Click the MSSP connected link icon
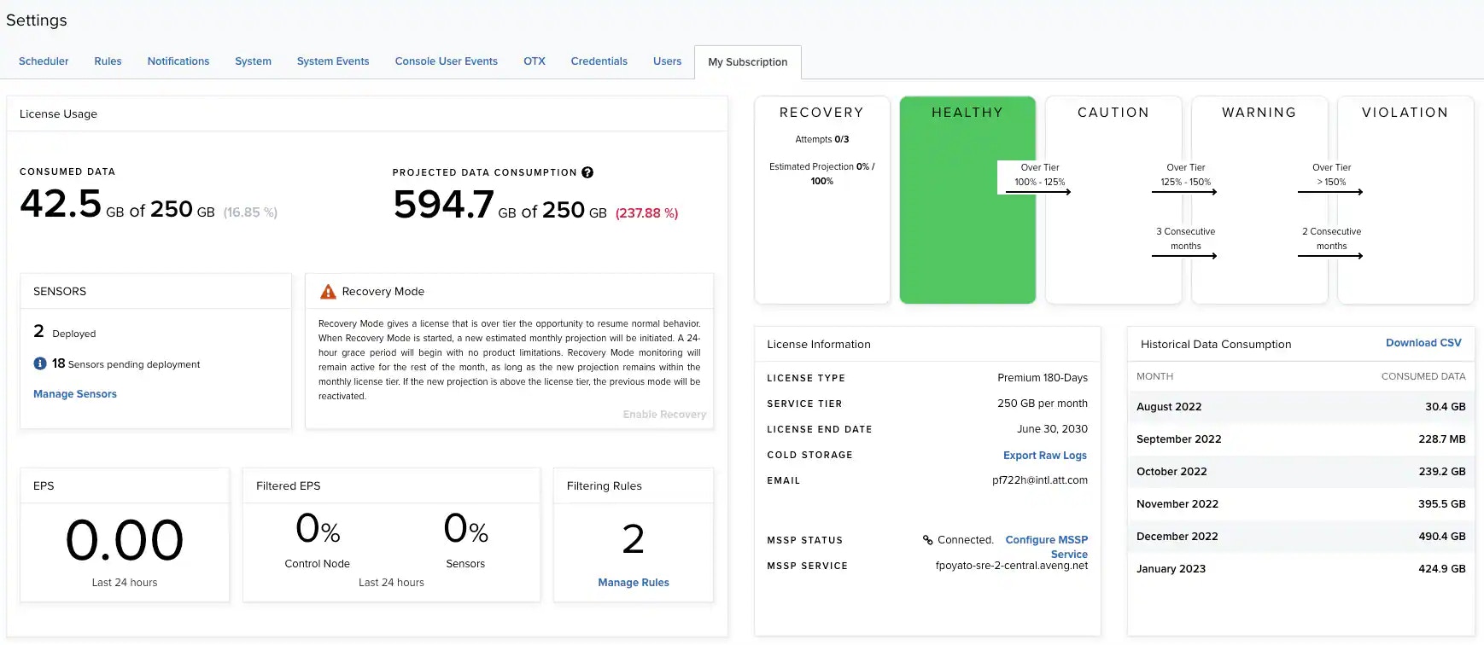This screenshot has width=1484, height=645. (x=927, y=540)
